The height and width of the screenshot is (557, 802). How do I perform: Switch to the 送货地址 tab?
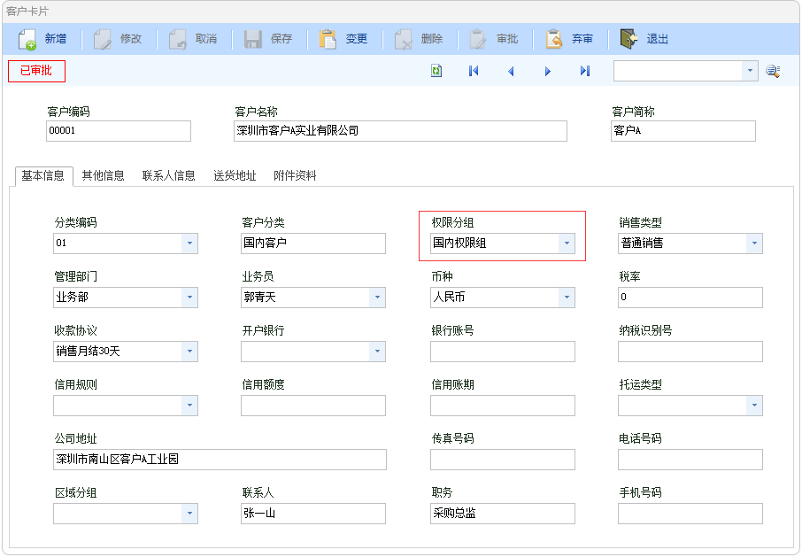235,176
